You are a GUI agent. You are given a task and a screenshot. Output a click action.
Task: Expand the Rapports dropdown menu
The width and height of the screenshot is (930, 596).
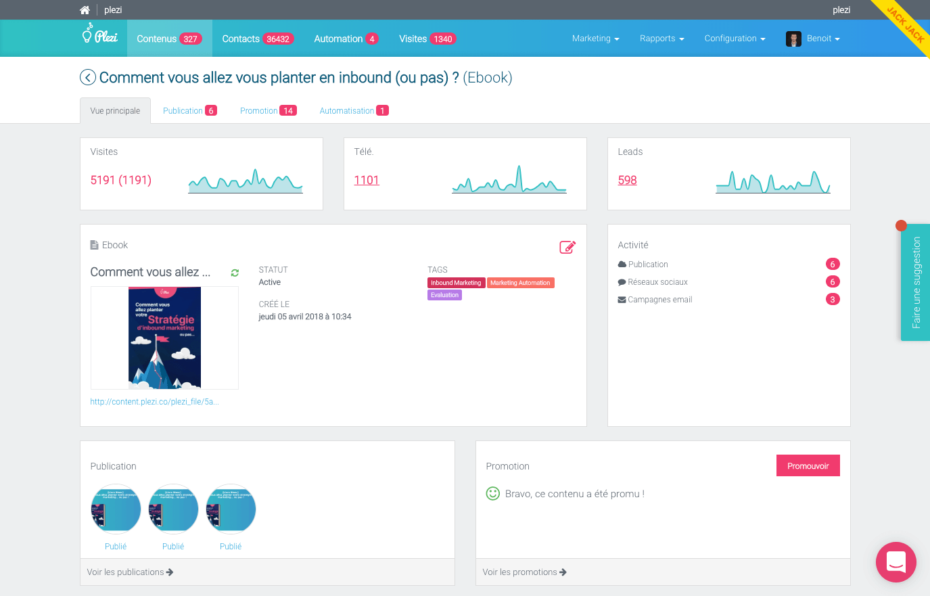pos(661,39)
